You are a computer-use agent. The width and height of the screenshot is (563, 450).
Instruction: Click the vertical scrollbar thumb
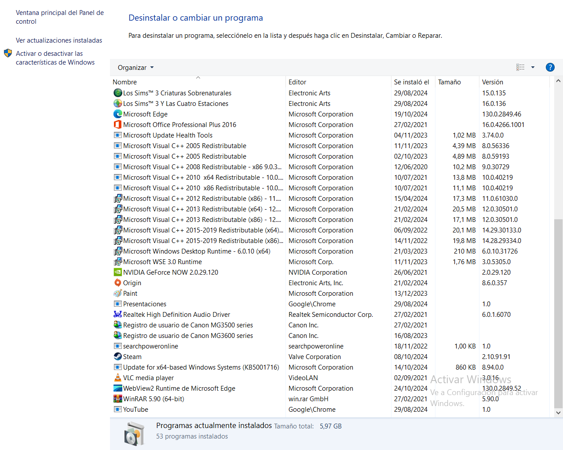[558, 313]
